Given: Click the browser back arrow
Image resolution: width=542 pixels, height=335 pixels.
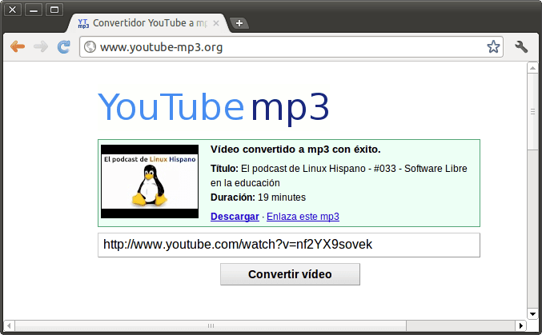Looking at the screenshot, I should [x=18, y=46].
